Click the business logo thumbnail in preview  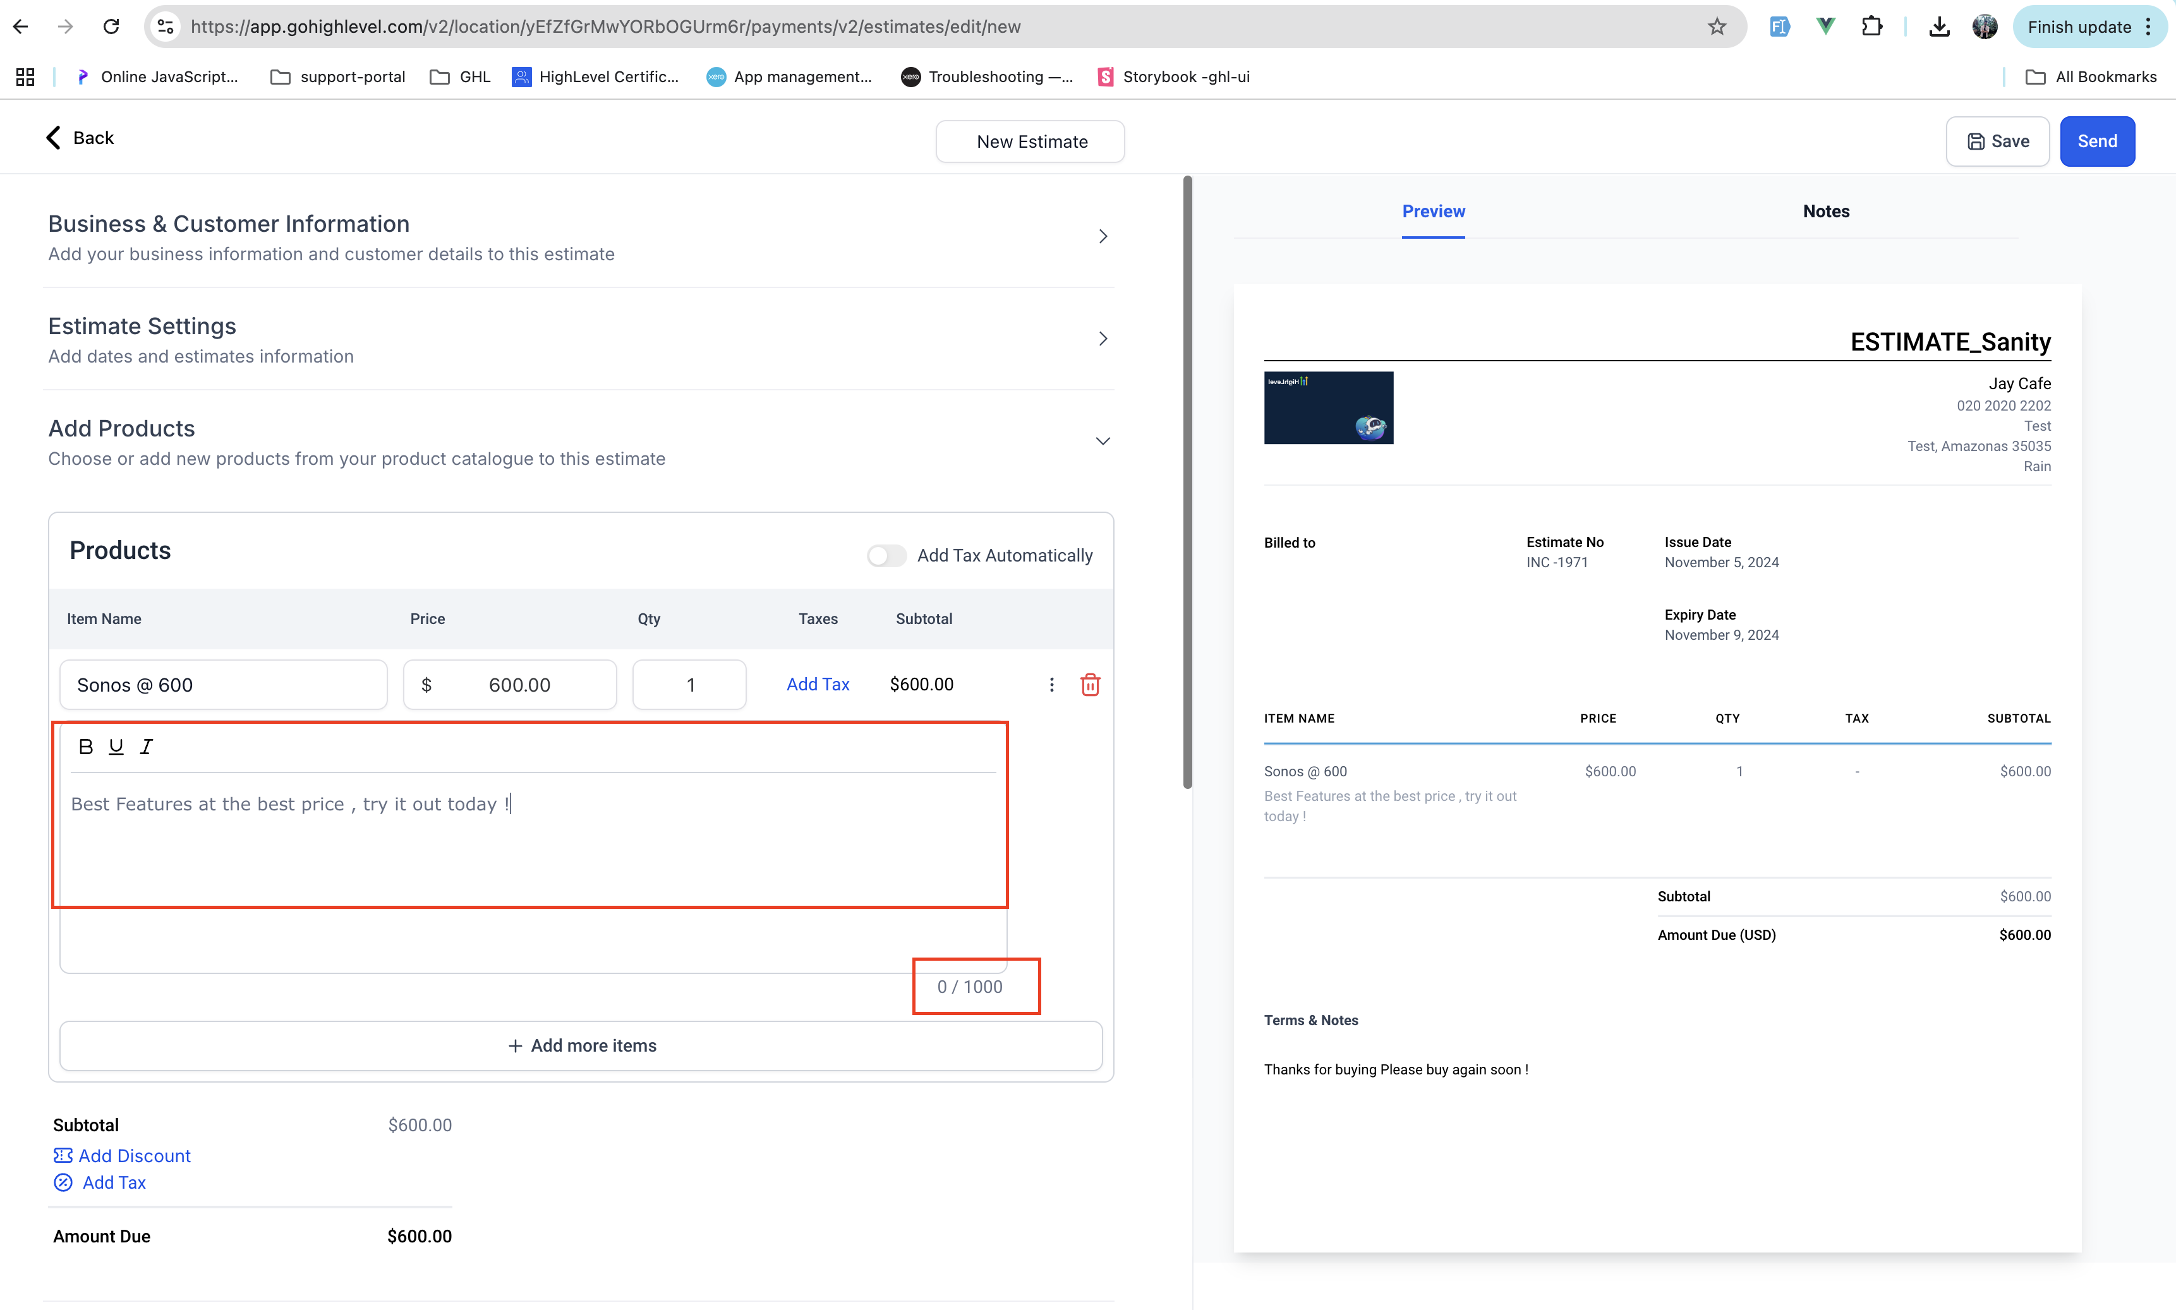pyautogui.click(x=1329, y=408)
